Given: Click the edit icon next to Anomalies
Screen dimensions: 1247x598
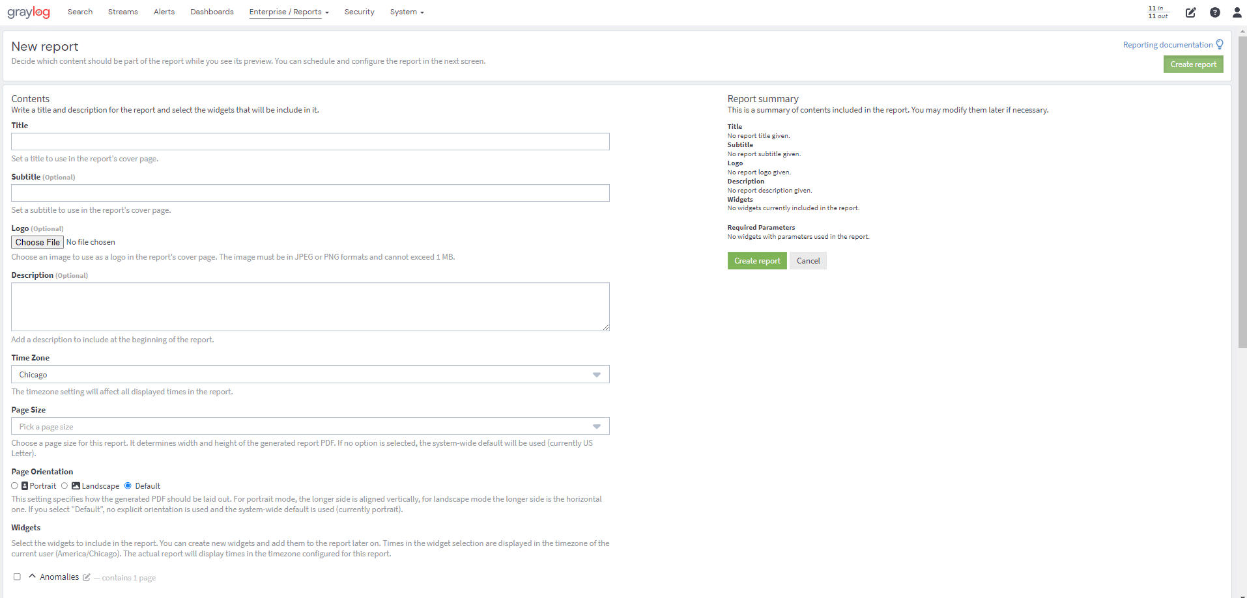Looking at the screenshot, I should click(x=87, y=577).
